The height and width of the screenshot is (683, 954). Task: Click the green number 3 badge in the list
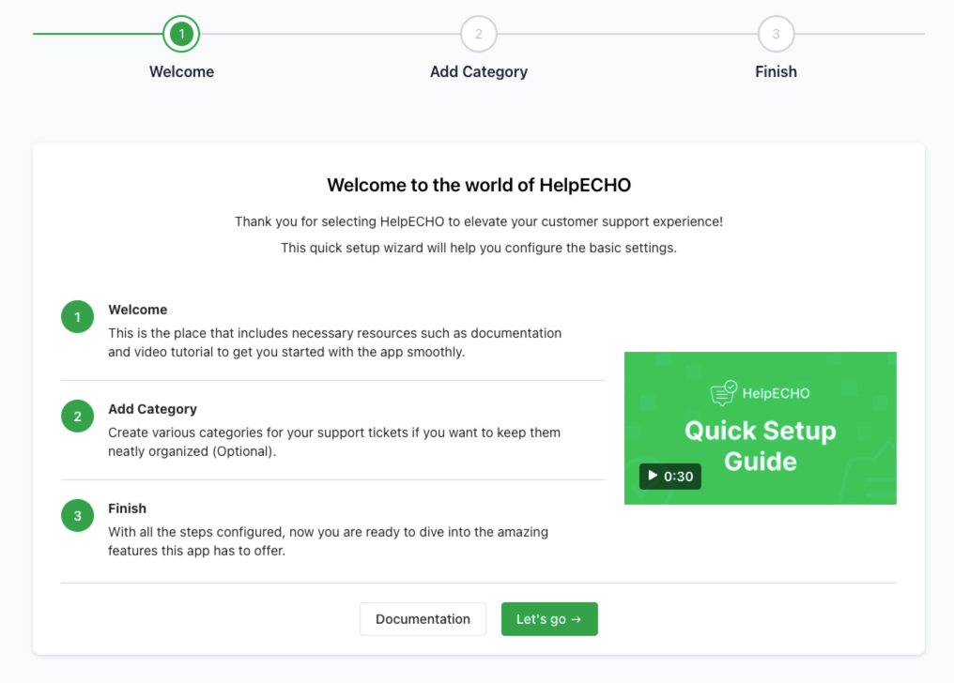pyautogui.click(x=78, y=516)
